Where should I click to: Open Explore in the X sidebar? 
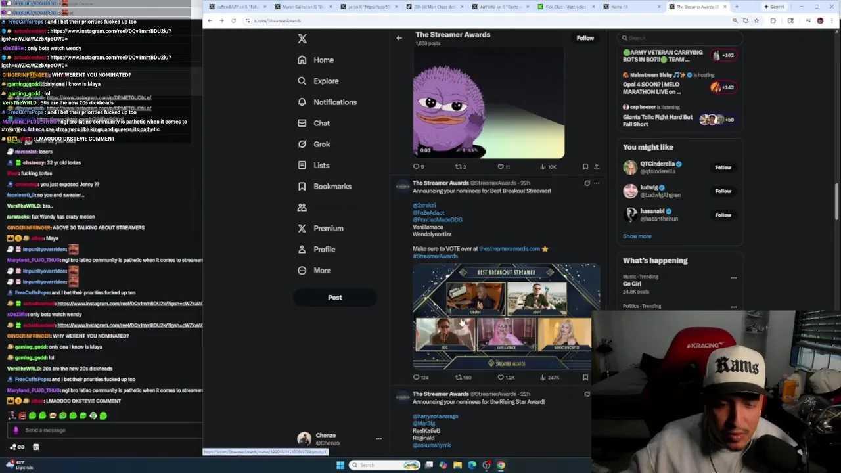[318, 81]
